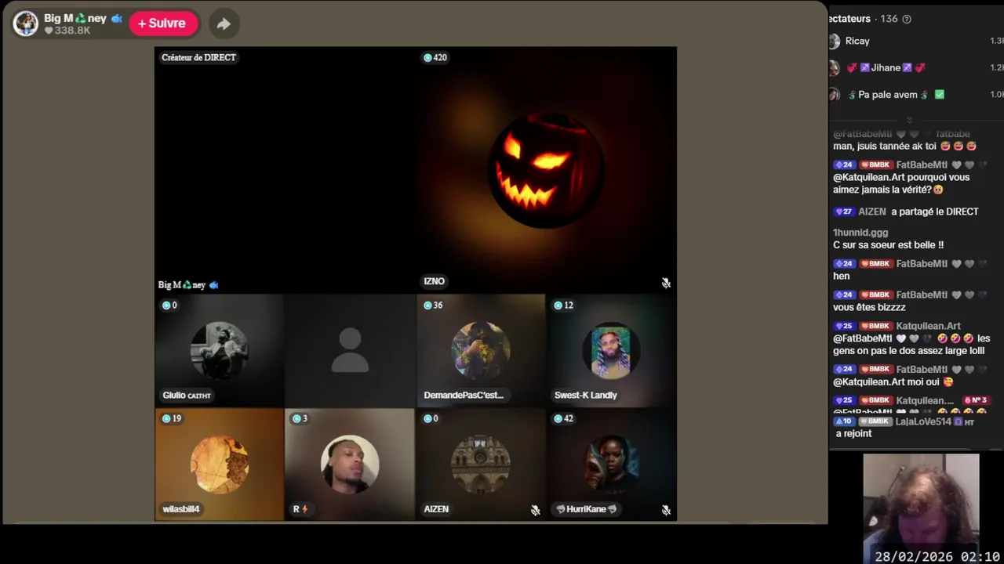Viewport: 1004px width, 564px height.
Task: Click the IZNO name label
Action: (434, 281)
